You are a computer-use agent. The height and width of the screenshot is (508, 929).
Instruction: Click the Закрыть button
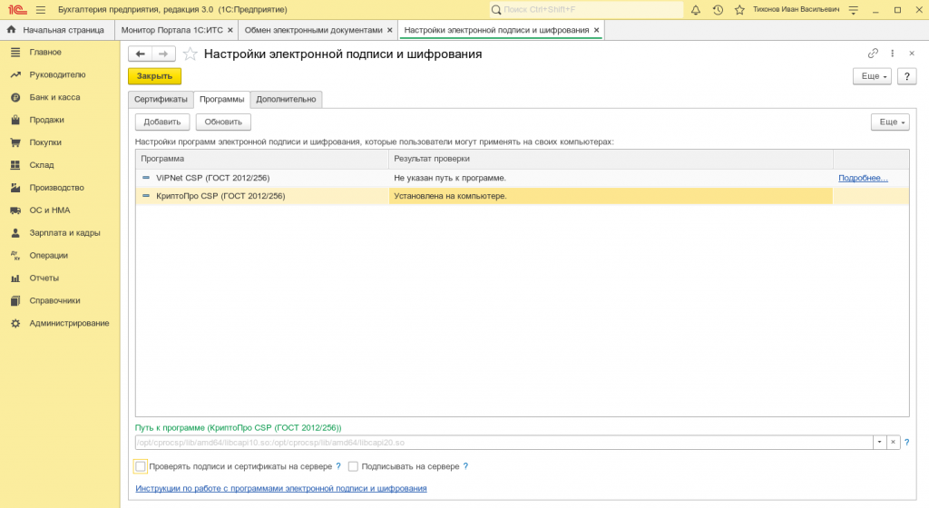154,76
